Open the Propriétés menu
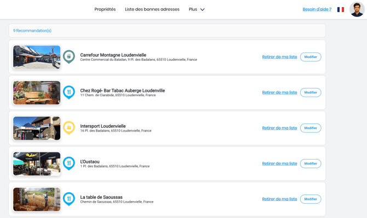The height and width of the screenshot is (218, 367). pos(105,9)
